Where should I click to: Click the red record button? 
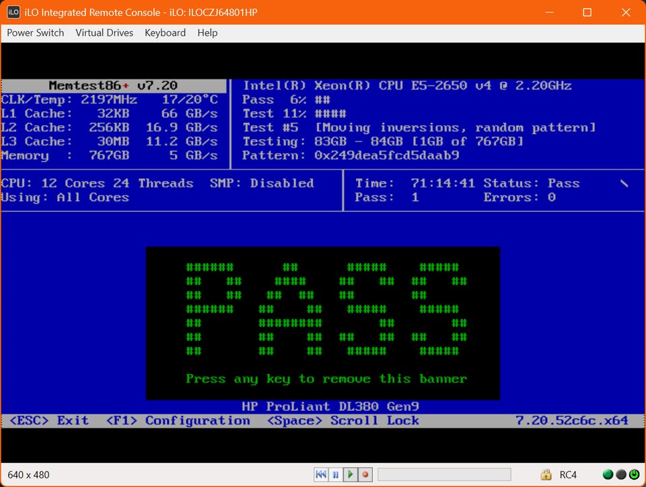(x=365, y=475)
